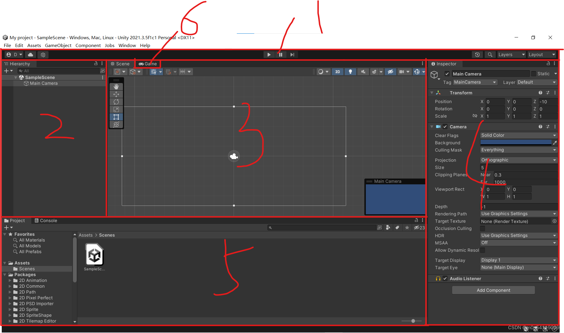The image size is (564, 333).
Task: Open the Clear Flags dropdown
Action: pos(518,135)
